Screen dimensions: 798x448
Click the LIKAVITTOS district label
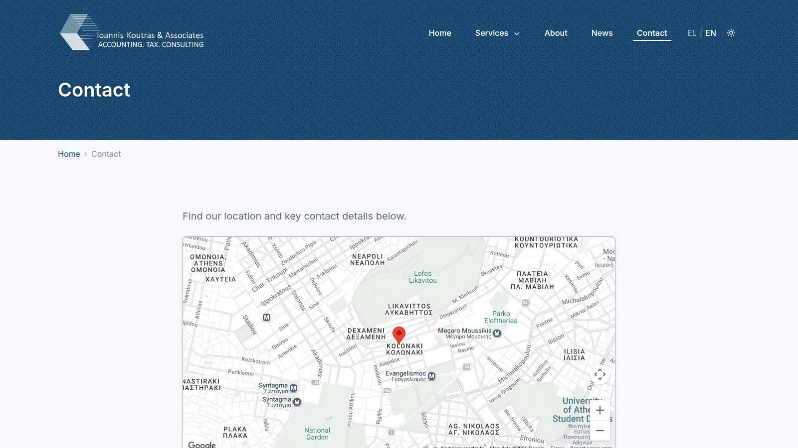pos(409,309)
